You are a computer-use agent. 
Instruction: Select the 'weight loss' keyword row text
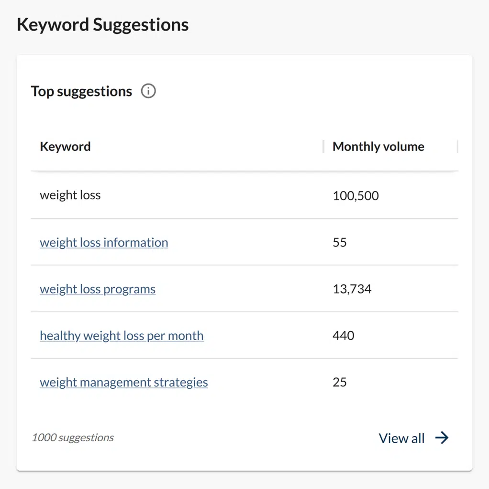(x=70, y=195)
